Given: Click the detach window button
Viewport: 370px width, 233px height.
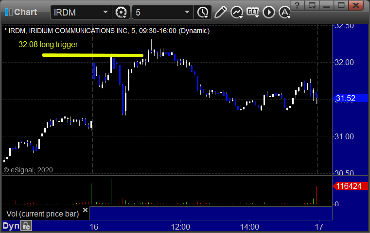Looking at the screenshot, I should tap(312, 5).
